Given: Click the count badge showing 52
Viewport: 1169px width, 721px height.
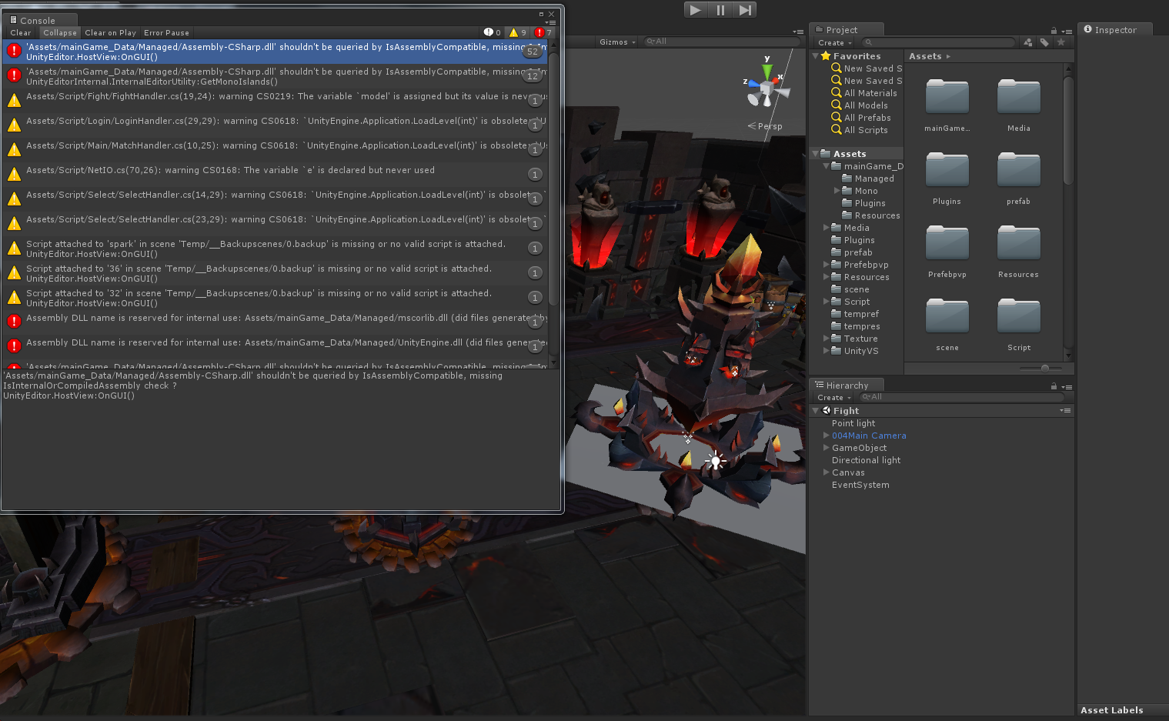Looking at the screenshot, I should 533,52.
